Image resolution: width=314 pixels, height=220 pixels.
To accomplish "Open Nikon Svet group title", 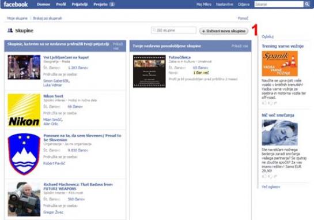I will (53, 96).
